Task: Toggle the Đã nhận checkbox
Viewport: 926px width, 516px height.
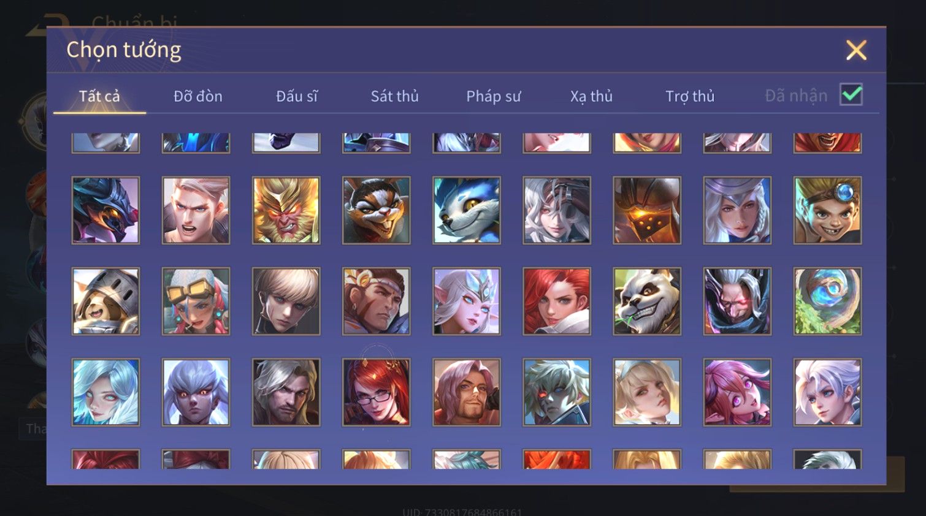Action: point(851,94)
